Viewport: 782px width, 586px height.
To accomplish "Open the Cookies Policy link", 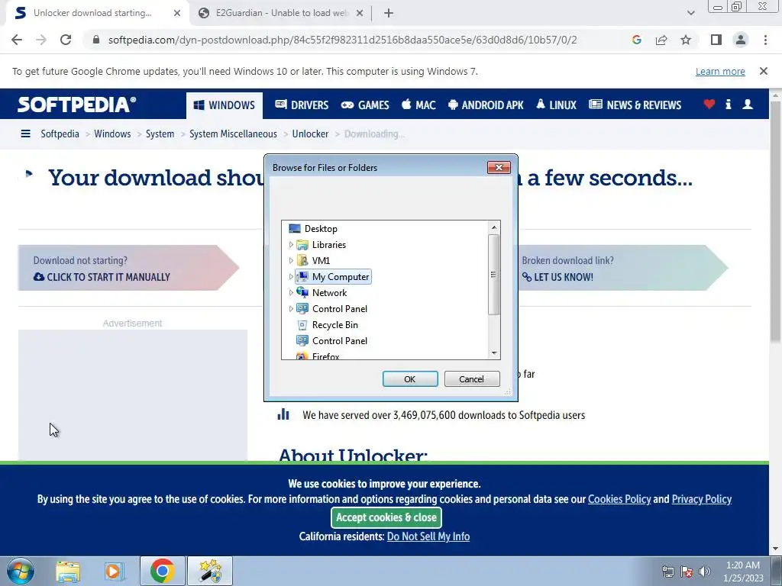I will coord(619,499).
